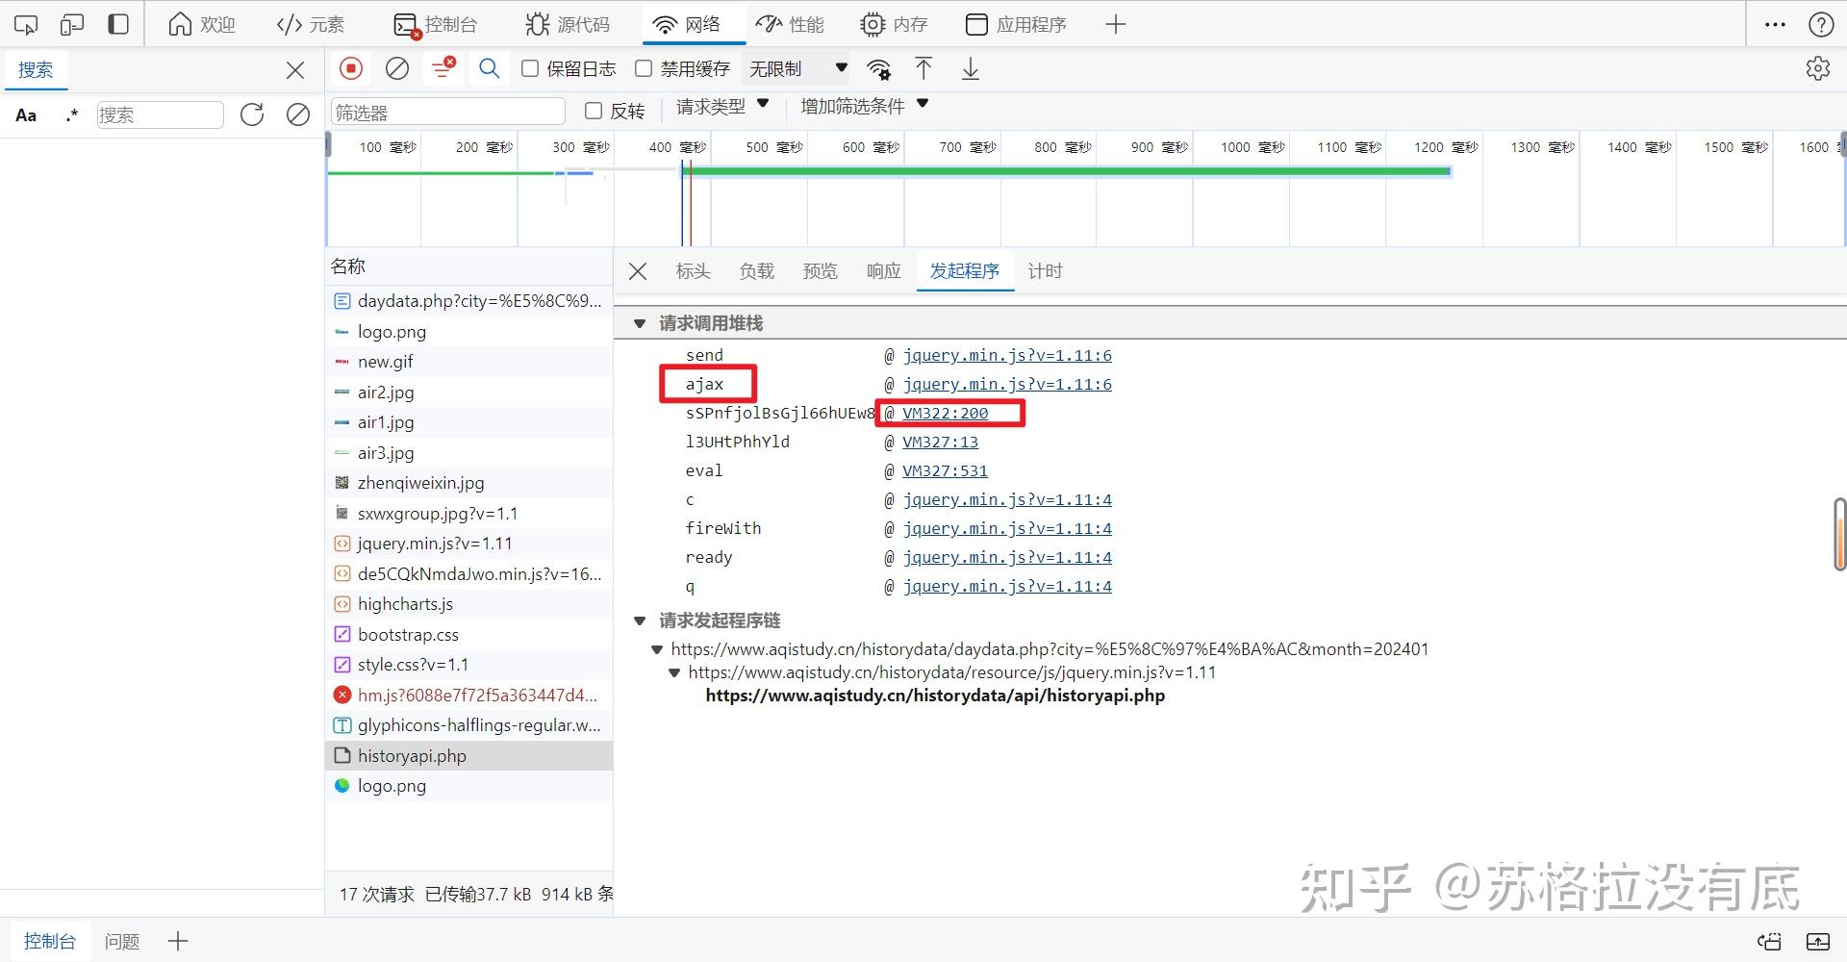
Task: Clear all network requests
Action: coord(396,68)
